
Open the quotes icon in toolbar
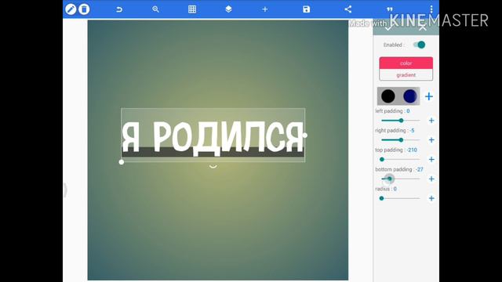pyautogui.click(x=390, y=9)
